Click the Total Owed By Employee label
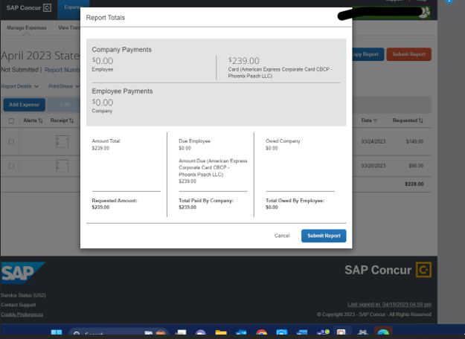The image size is (465, 339). [x=295, y=201]
